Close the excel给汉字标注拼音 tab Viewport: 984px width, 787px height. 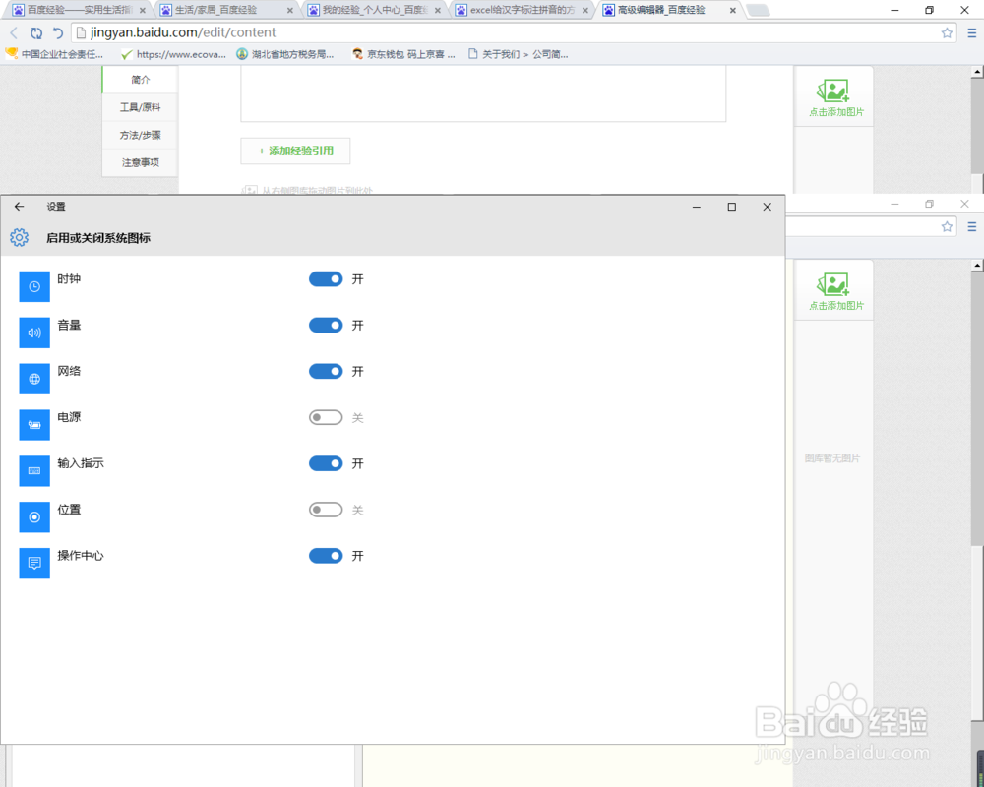(x=584, y=11)
